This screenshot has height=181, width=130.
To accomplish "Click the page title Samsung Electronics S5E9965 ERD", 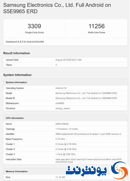I will click(57, 8).
